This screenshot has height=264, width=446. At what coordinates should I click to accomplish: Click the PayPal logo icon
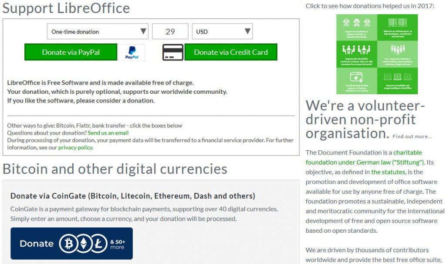click(132, 53)
